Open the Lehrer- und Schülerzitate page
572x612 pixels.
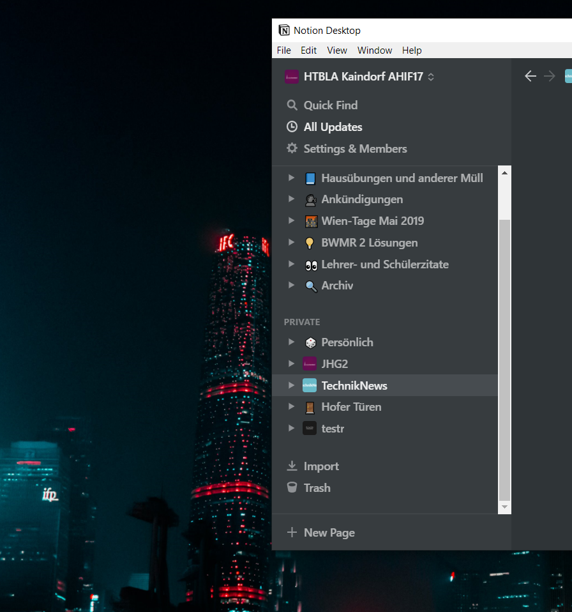coord(385,264)
